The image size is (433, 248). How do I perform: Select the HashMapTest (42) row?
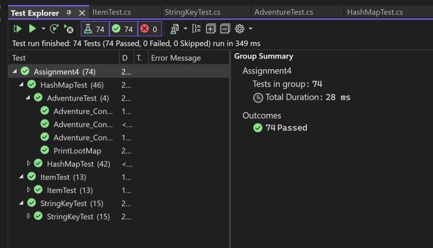[x=119, y=164]
